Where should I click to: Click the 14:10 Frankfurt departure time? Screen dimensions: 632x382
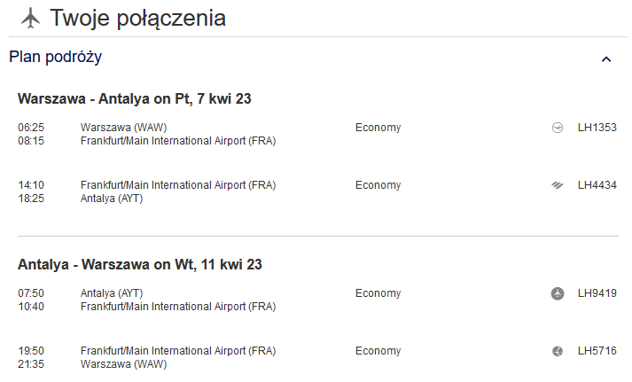[31, 185]
